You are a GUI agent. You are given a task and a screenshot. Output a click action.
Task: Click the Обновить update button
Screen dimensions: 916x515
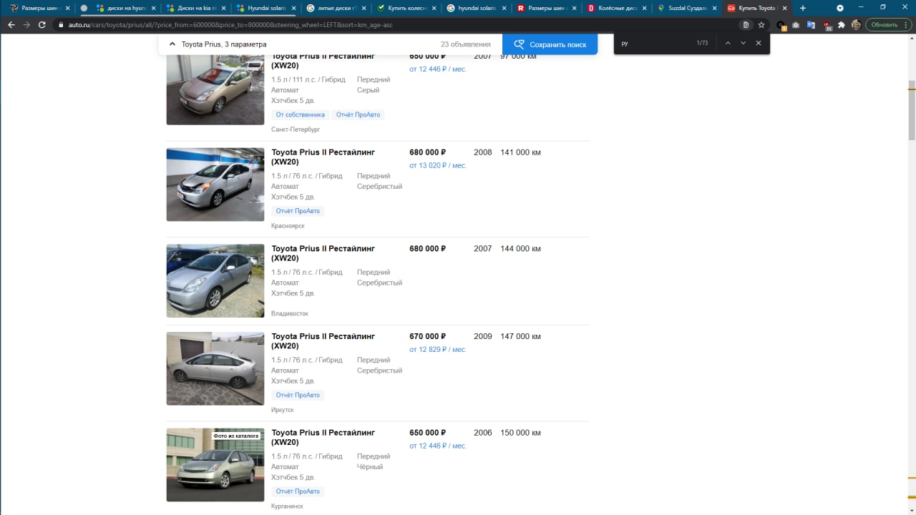click(x=888, y=24)
